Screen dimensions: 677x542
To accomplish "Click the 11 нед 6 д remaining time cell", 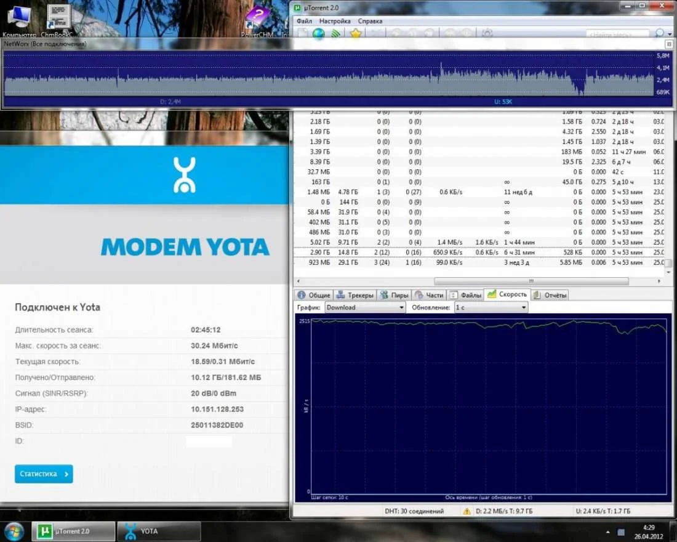I will (518, 192).
